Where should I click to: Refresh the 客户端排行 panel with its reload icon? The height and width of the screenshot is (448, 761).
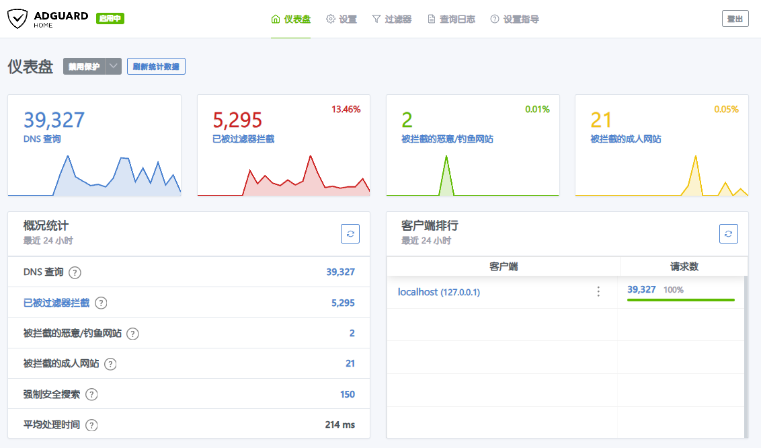[x=729, y=233]
